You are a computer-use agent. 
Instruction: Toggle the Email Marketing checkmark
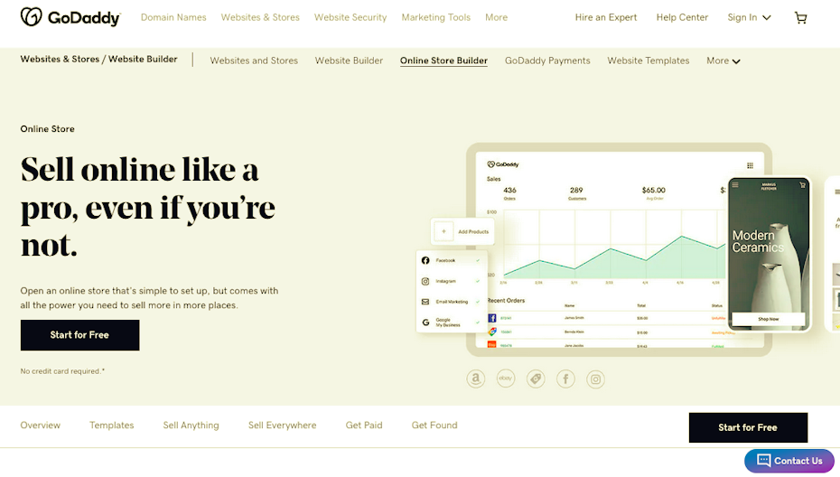coord(478,302)
